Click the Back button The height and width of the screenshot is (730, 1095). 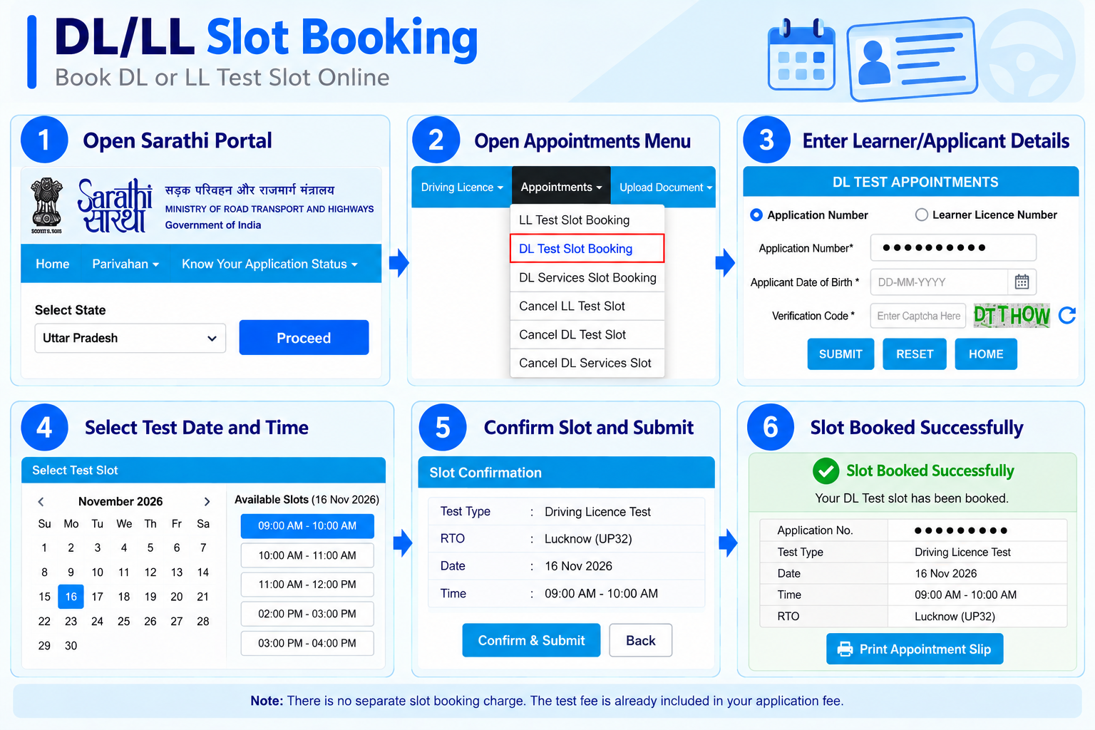pyautogui.click(x=640, y=640)
